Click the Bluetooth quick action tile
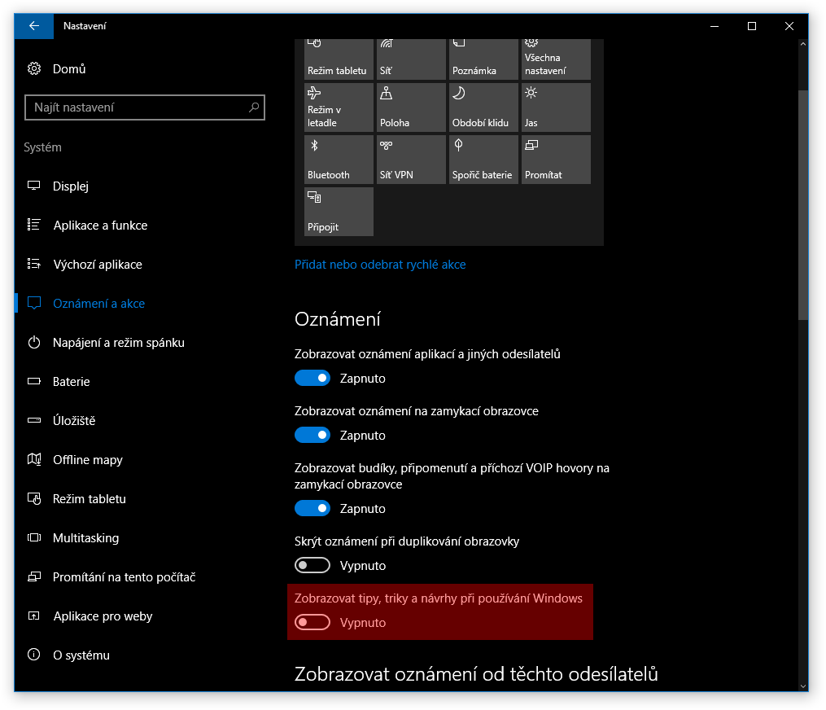The height and width of the screenshot is (710, 826). coord(339,160)
